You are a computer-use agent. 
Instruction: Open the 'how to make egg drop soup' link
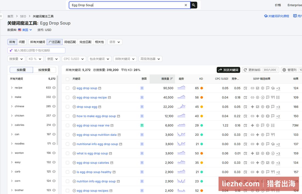tap(96, 116)
